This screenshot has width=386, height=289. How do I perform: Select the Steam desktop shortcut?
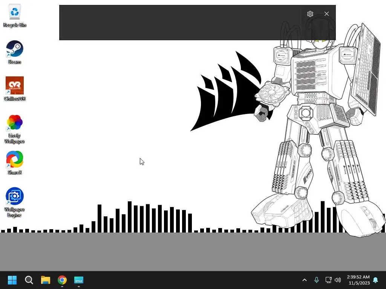click(x=15, y=52)
